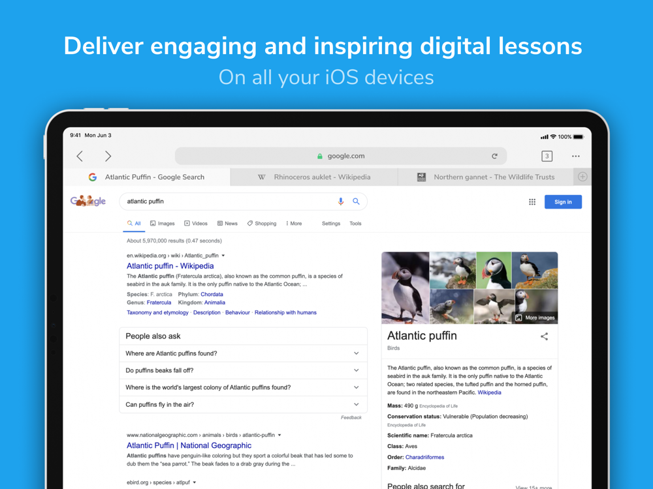Open the large puffin photo in knowledge panel
Viewport: 653px width, 489px height.
[x=406, y=288]
